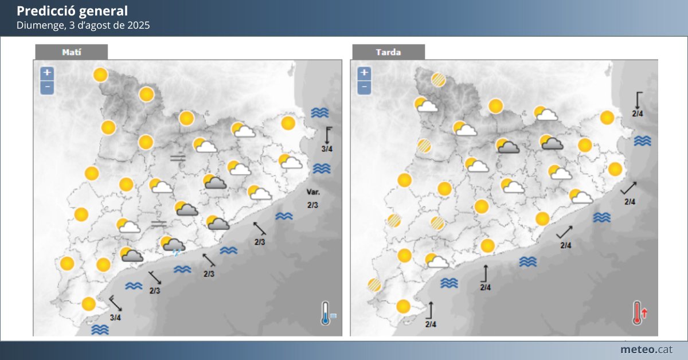688x360 pixels.
Task: Click the date 'Diumenge, 3 d'agost de 2025'
Action: 83,26
